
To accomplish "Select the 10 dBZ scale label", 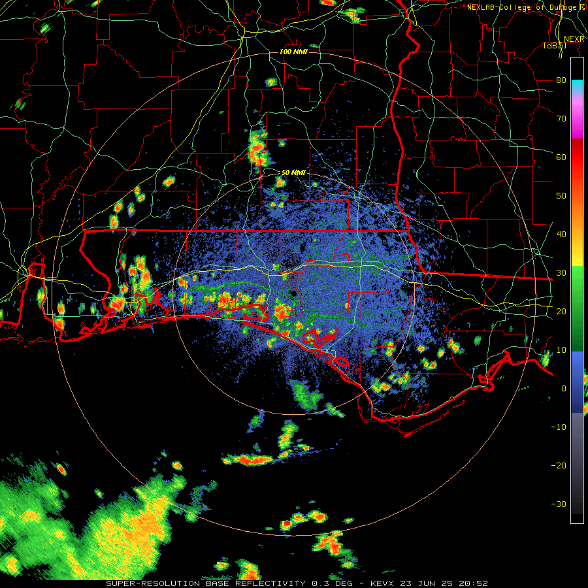I will point(561,350).
